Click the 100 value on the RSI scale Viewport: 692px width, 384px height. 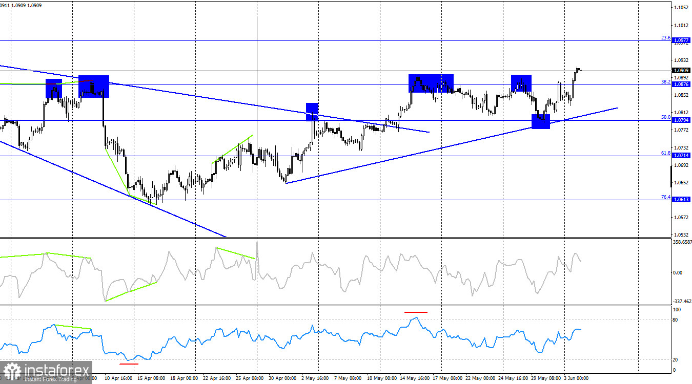tap(677, 310)
